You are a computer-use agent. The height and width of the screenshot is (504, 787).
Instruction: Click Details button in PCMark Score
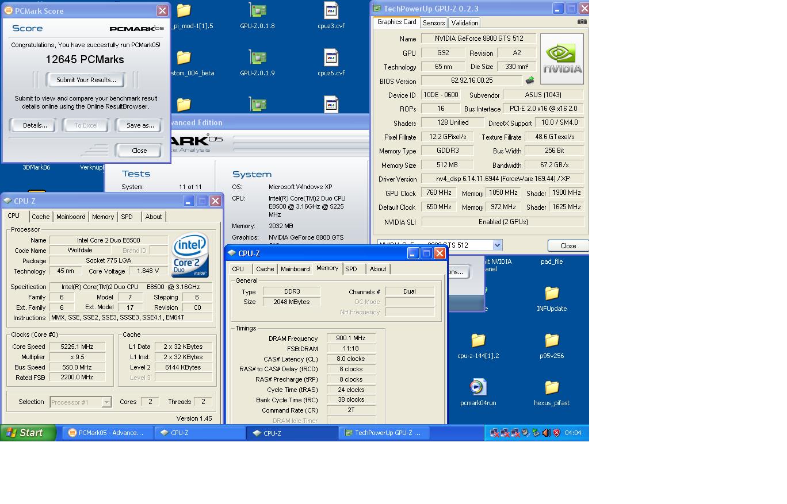pos(35,125)
